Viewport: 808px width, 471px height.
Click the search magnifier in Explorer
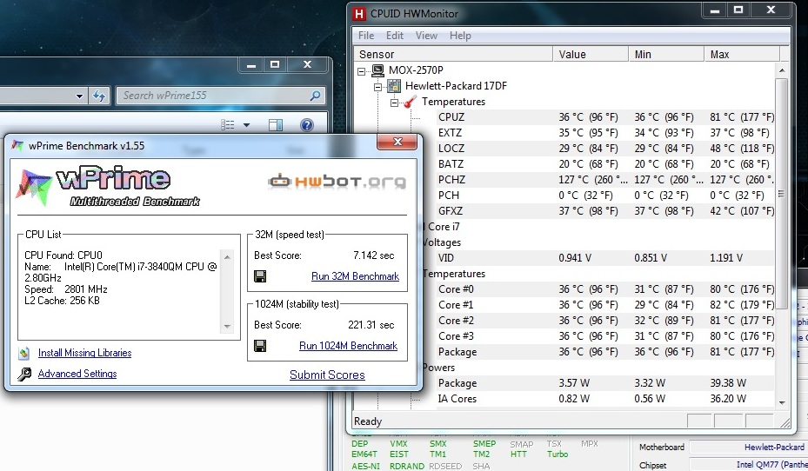(315, 96)
